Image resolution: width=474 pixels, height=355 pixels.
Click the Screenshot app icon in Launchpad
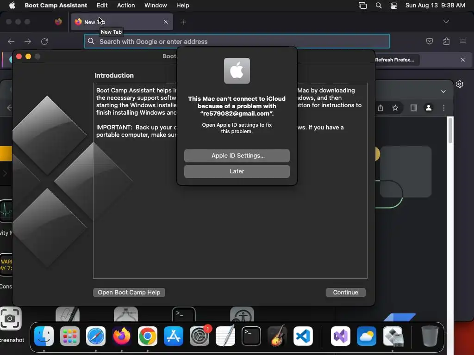coord(10,318)
